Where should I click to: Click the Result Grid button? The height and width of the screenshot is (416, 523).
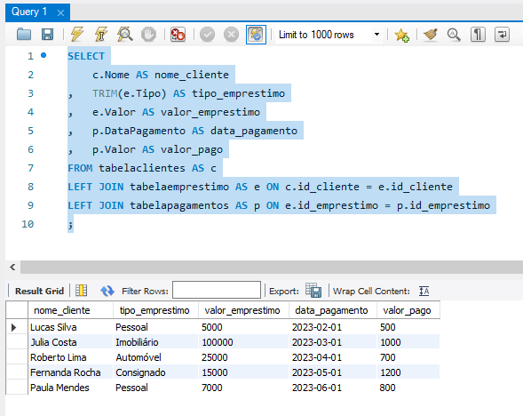[x=39, y=292]
